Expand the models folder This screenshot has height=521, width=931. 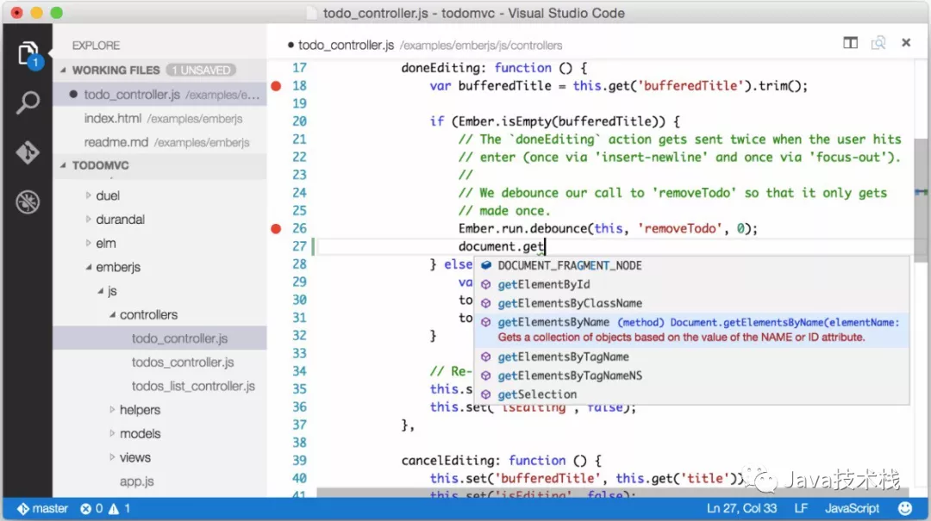(x=112, y=433)
